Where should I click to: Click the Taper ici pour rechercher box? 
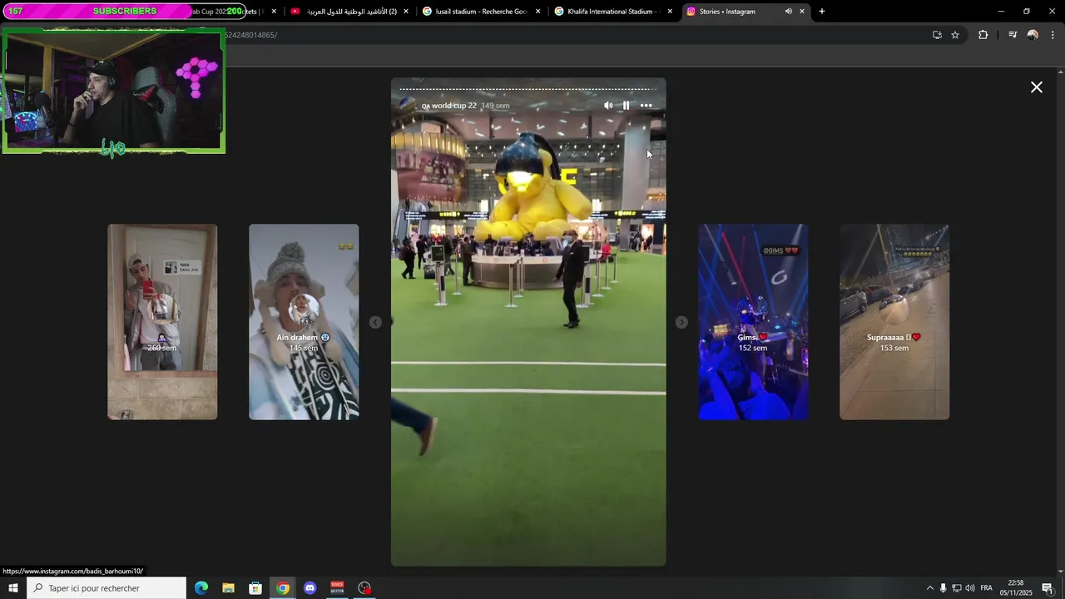(x=106, y=588)
